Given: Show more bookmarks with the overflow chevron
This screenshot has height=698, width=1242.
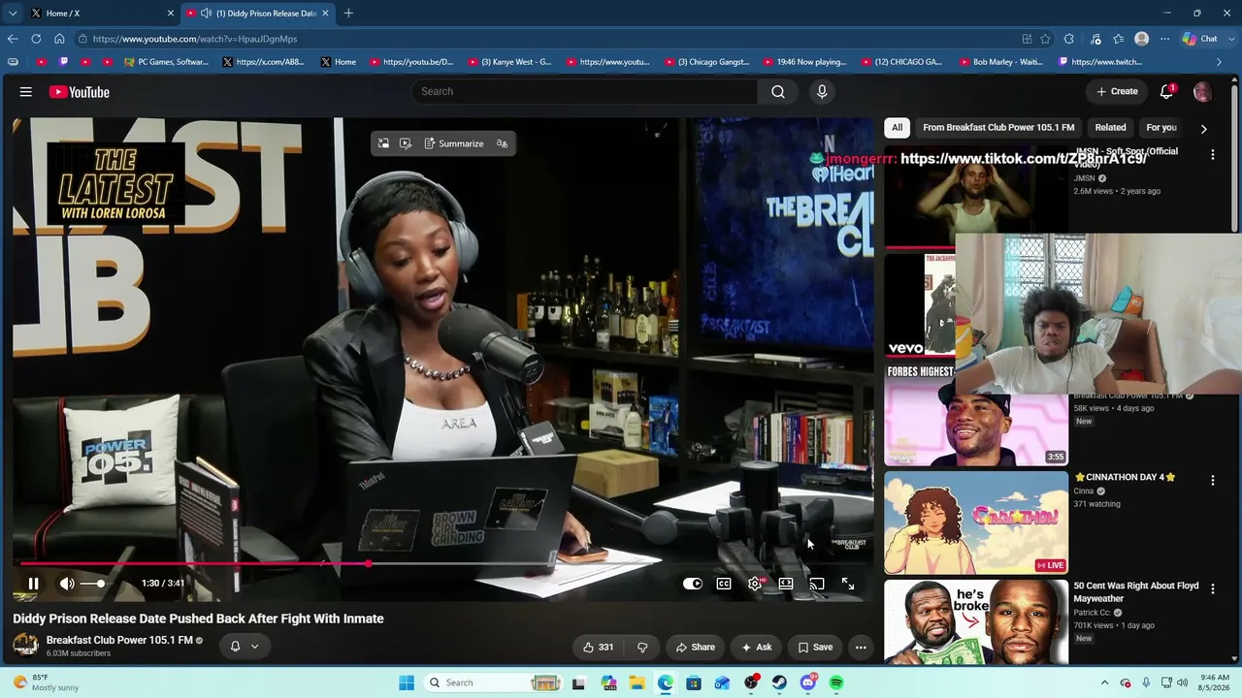Looking at the screenshot, I should click(x=1220, y=62).
